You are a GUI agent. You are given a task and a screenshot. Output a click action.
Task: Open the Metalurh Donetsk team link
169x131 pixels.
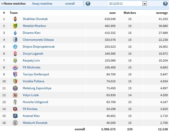pos(35,123)
